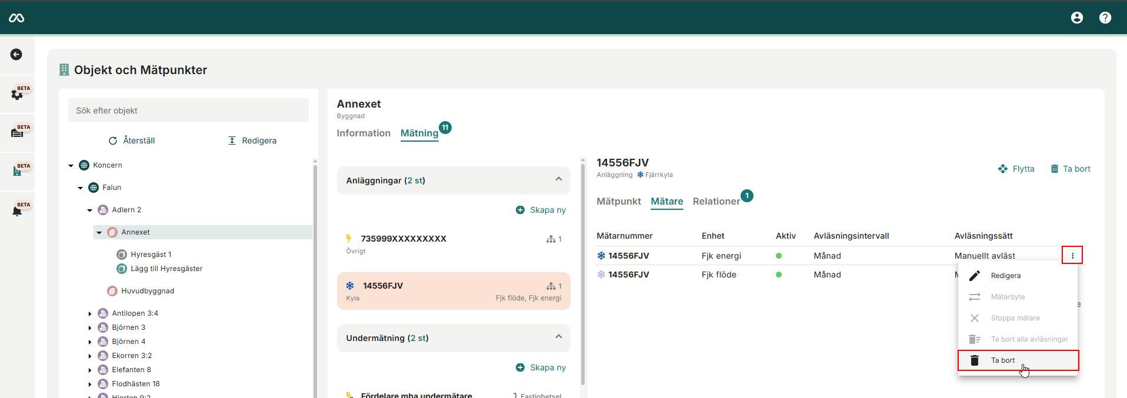Screen dimensions: 1127x398
Task: Expand the Antilopen 3:4 tree node
Action: click(90, 314)
